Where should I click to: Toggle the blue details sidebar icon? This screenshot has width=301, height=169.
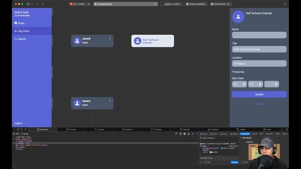[197, 134]
